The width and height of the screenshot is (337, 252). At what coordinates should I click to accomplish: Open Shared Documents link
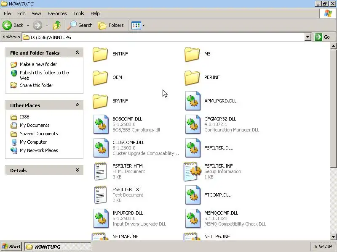point(39,134)
